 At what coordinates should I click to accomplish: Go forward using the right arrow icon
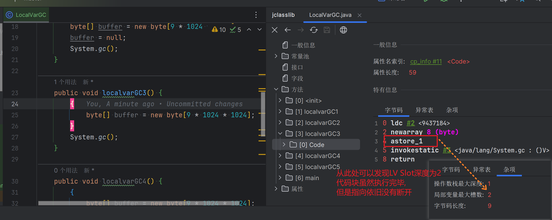point(301,30)
